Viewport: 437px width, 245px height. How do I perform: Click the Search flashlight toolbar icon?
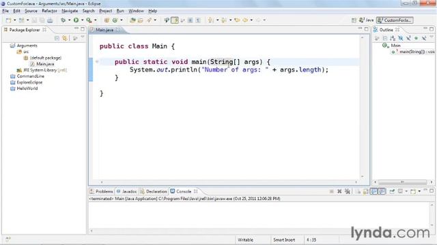click(x=150, y=20)
